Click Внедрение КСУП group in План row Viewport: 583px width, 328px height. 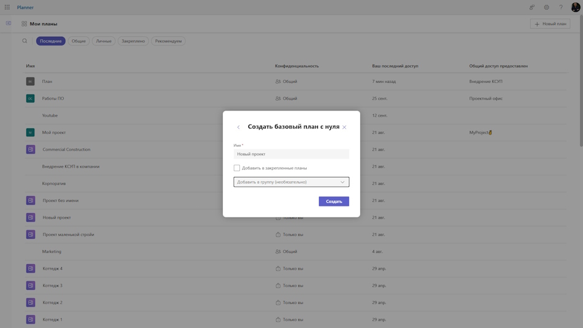click(x=485, y=81)
